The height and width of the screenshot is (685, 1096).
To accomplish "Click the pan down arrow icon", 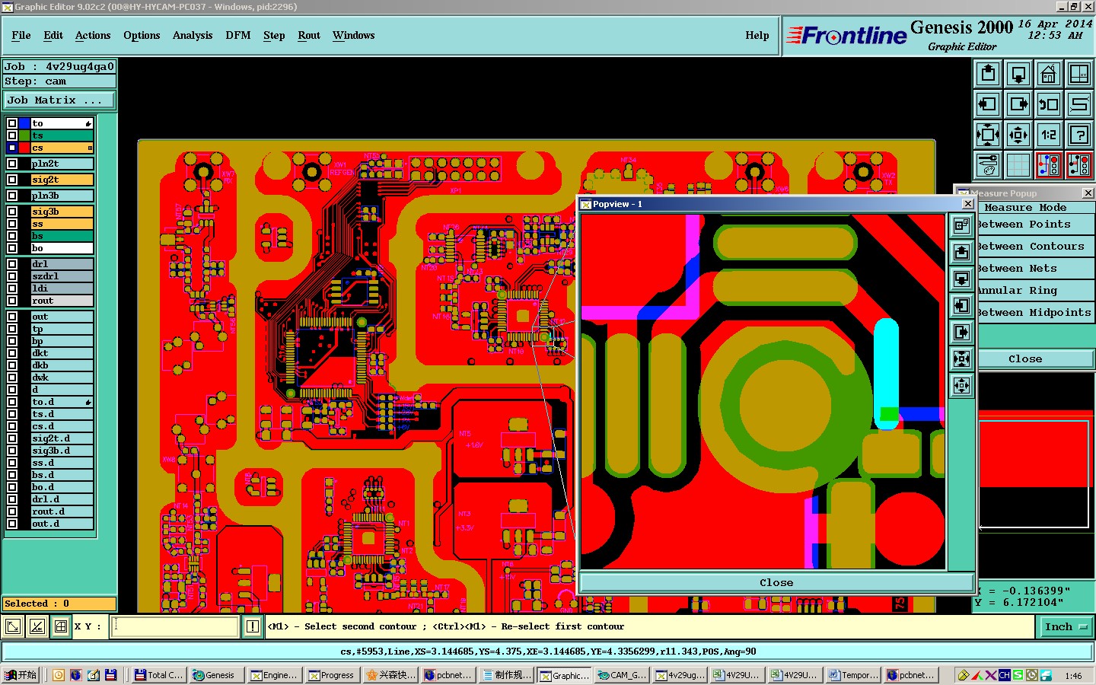I will click(1018, 74).
